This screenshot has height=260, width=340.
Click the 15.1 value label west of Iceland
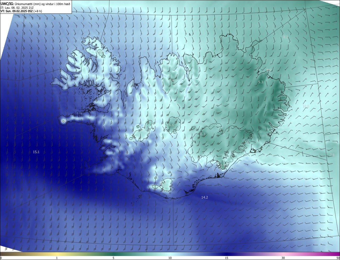(x=36, y=152)
